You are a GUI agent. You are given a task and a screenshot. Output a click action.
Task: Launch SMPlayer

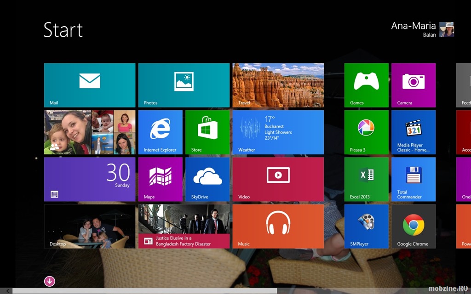click(x=367, y=226)
